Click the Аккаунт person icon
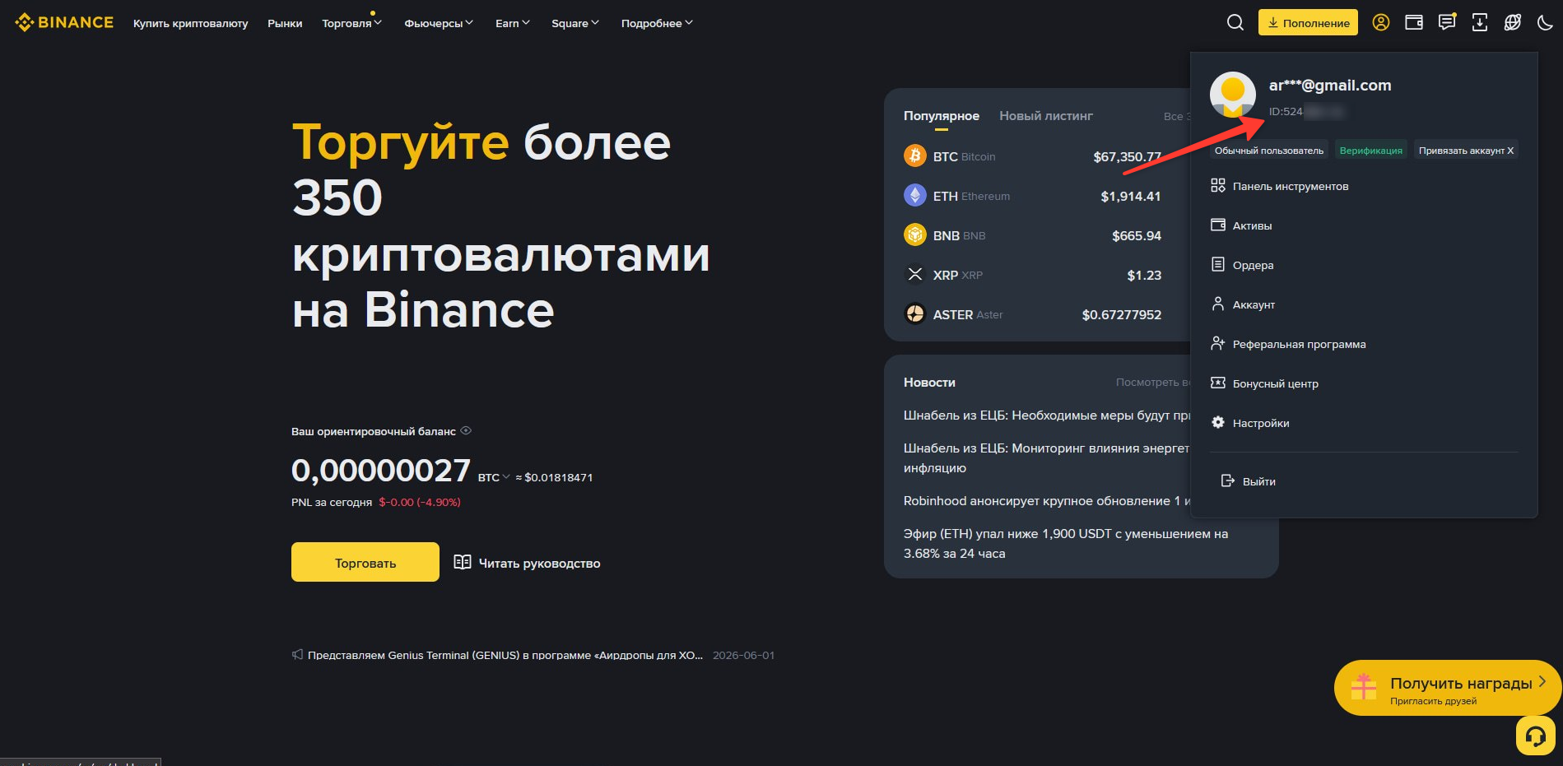The height and width of the screenshot is (766, 1563). (1218, 304)
